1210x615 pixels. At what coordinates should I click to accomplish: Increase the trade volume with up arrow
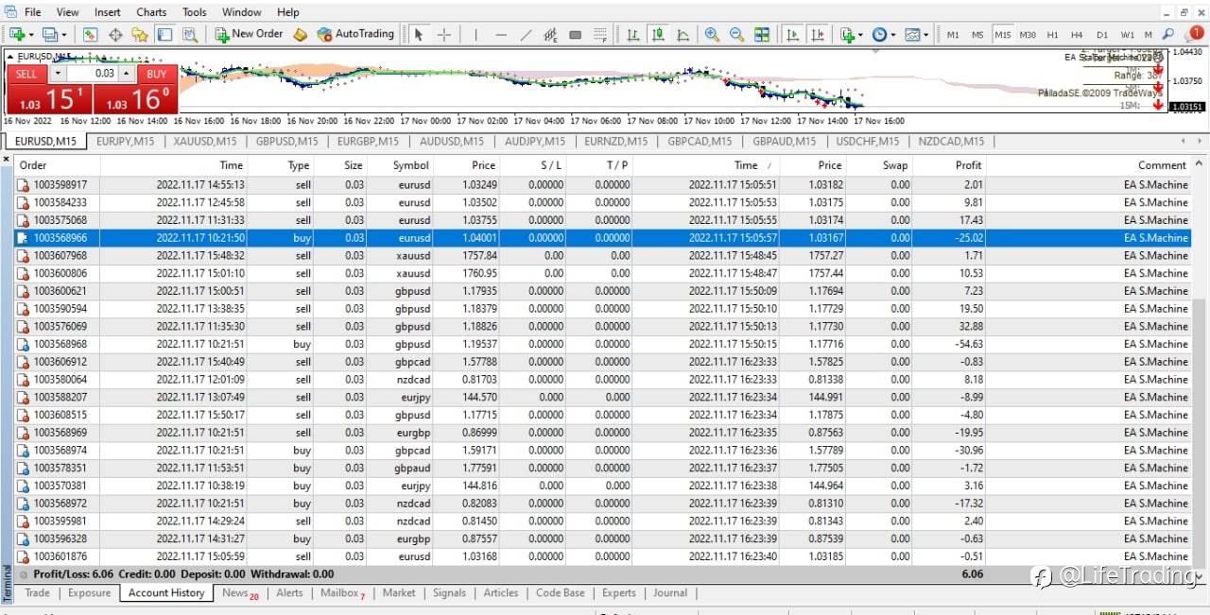point(126,73)
